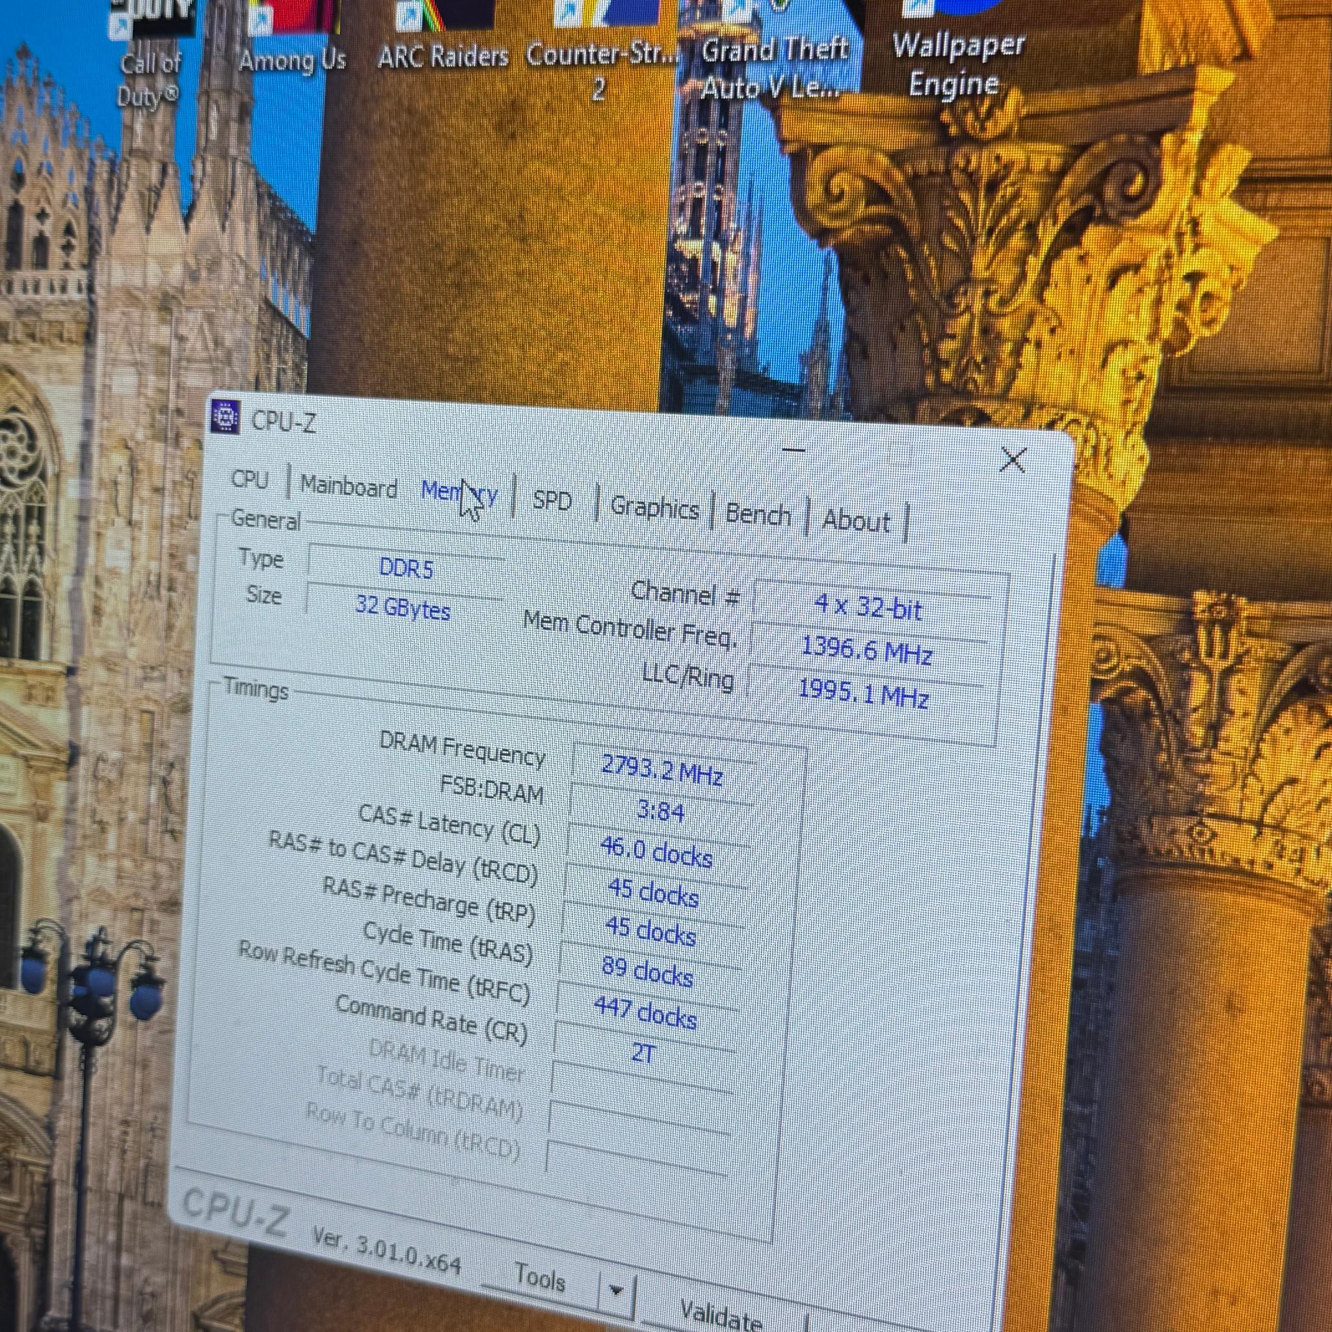Switch to the Bench tab
Viewport: 1332px width, 1332px height.
tap(758, 514)
